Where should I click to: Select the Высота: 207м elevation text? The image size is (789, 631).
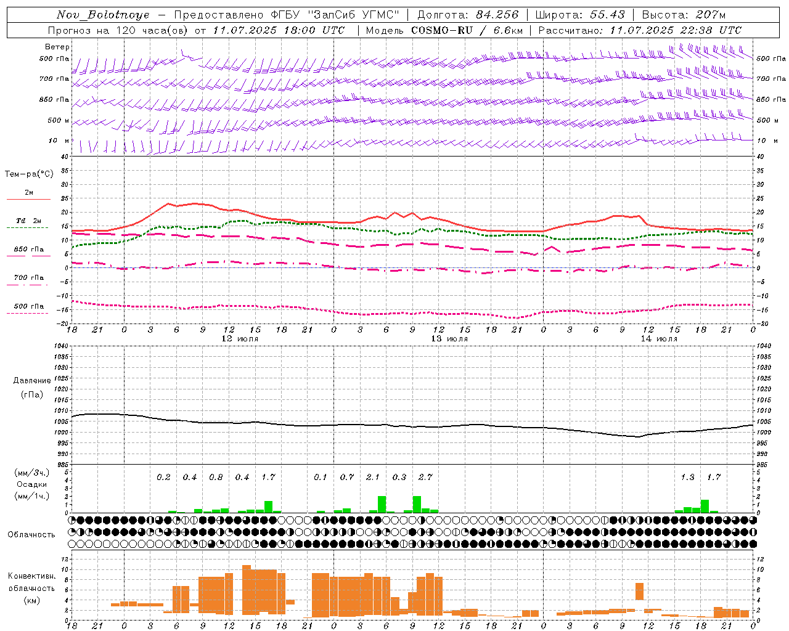pos(684,15)
